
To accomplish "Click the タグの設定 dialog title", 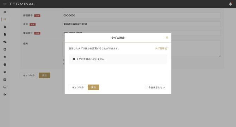I will [118, 38].
